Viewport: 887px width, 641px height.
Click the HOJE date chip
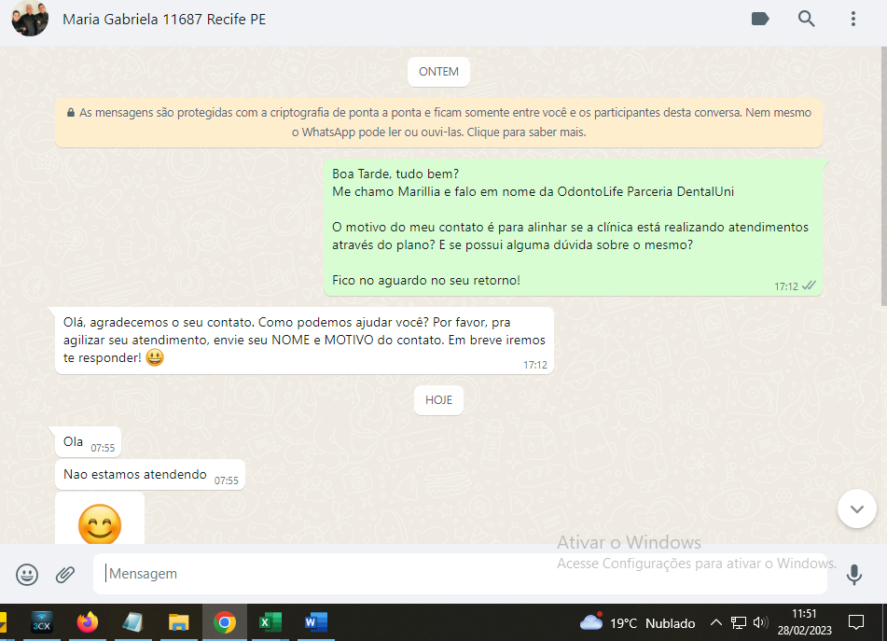438,400
